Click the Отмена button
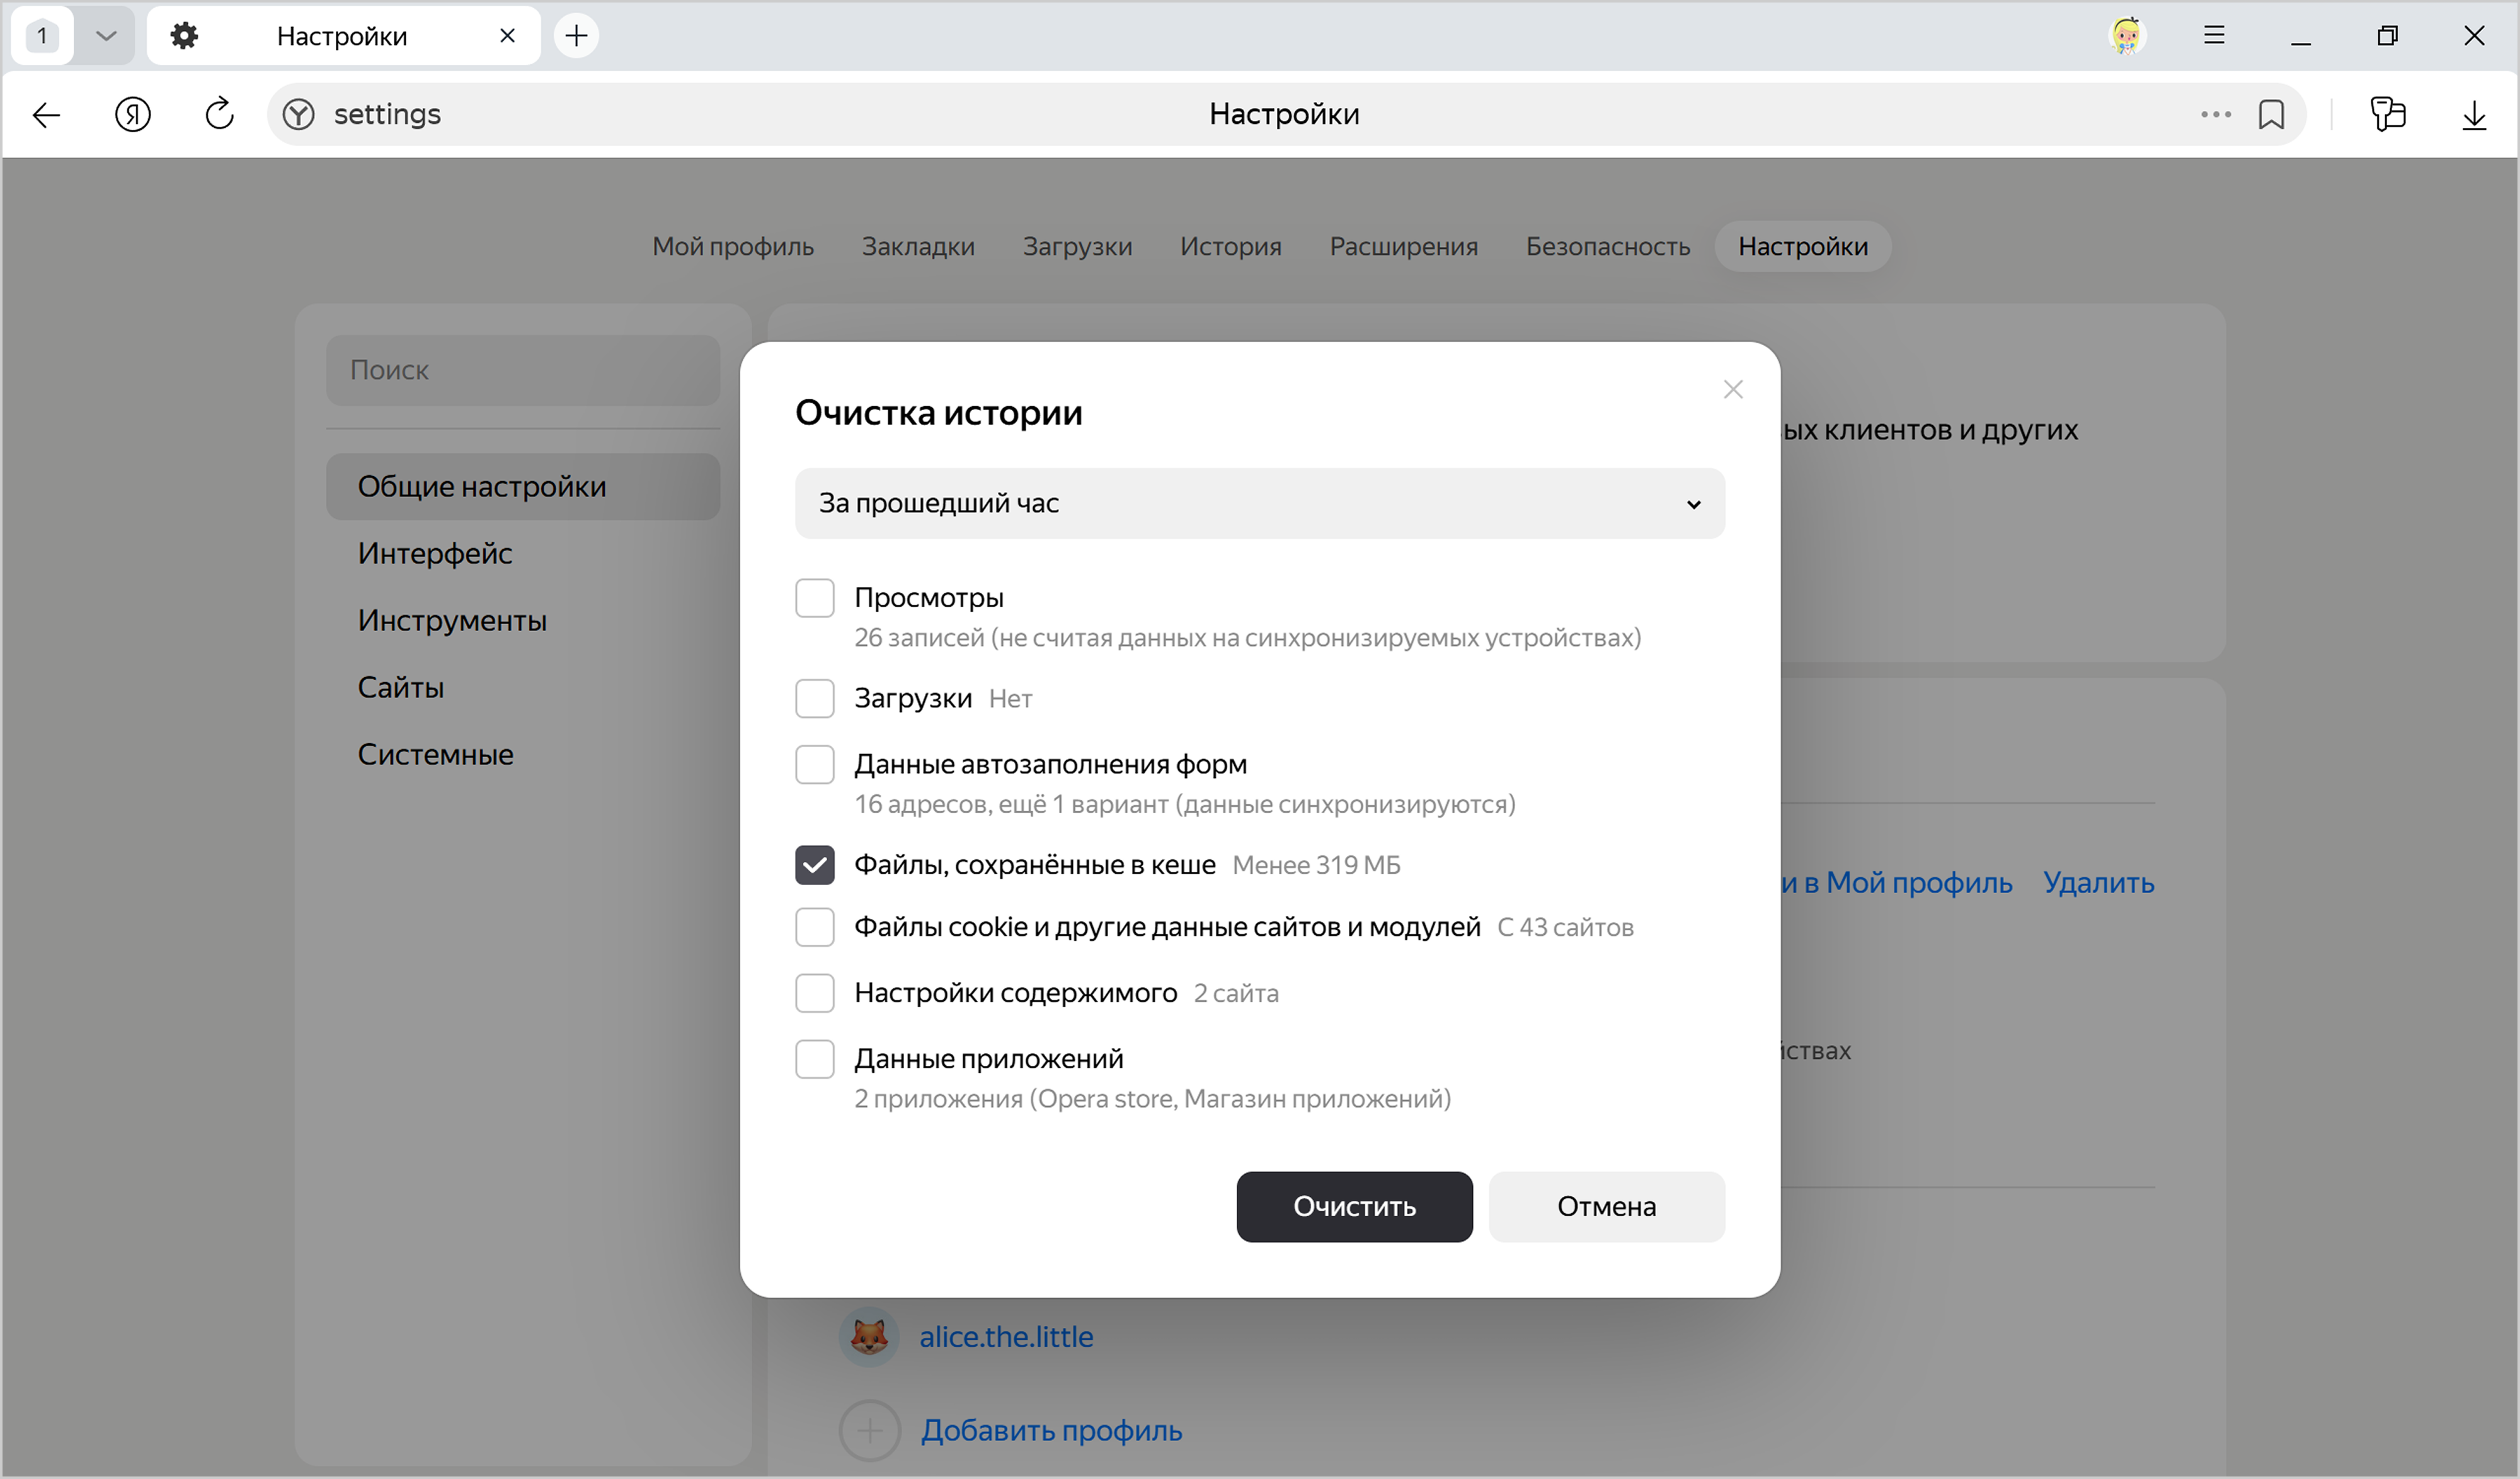The height and width of the screenshot is (1479, 2520). [x=1606, y=1206]
